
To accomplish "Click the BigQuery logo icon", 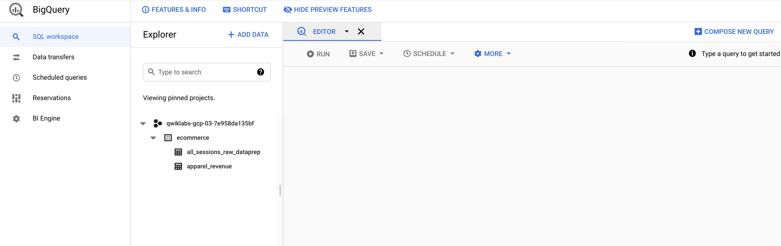I will (16, 9).
